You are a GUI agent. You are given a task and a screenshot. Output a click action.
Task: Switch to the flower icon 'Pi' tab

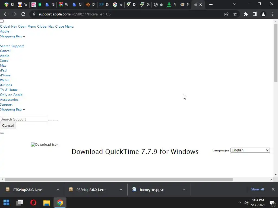click(185, 5)
